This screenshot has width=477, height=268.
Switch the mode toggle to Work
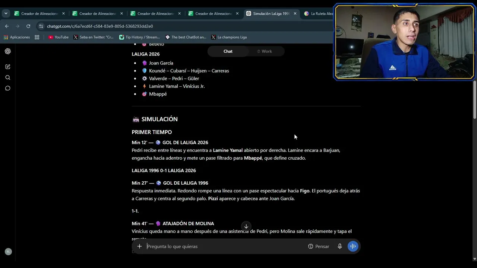click(x=265, y=51)
